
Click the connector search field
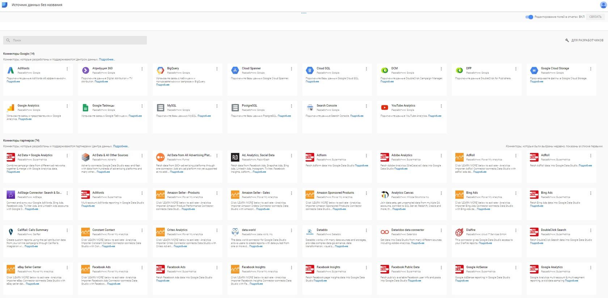tap(75, 40)
